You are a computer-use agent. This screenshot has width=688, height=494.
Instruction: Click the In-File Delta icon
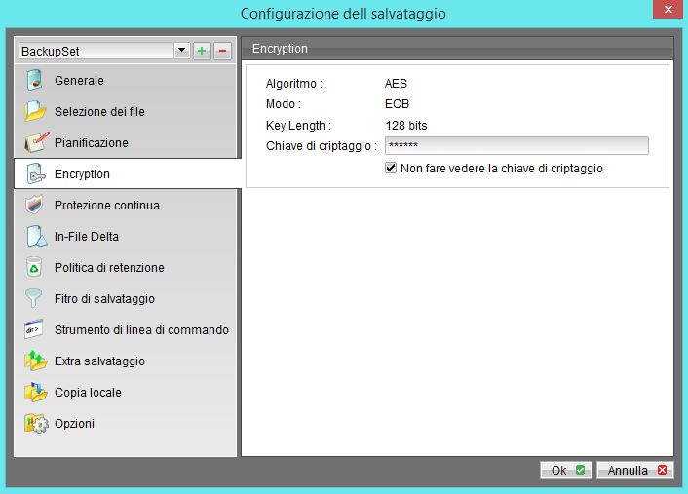[35, 237]
